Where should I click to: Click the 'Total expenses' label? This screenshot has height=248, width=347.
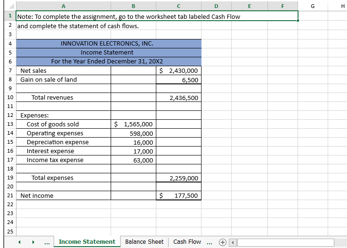(x=64, y=178)
